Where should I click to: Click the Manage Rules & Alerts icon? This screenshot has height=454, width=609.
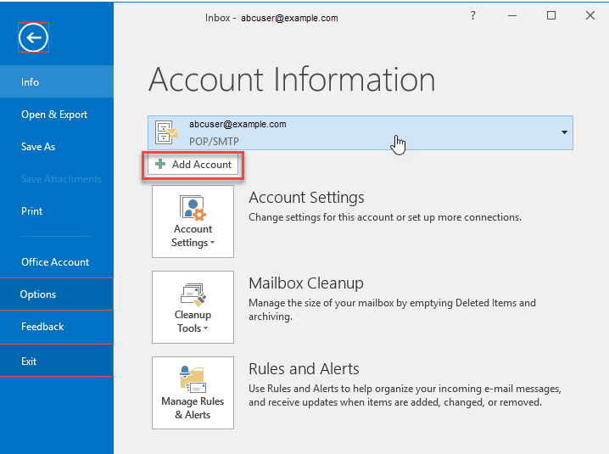(x=193, y=393)
